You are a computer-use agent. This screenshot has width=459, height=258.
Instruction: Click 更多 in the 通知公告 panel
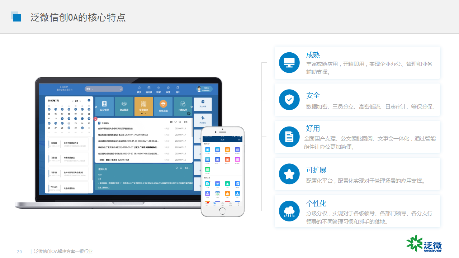click(x=187, y=168)
